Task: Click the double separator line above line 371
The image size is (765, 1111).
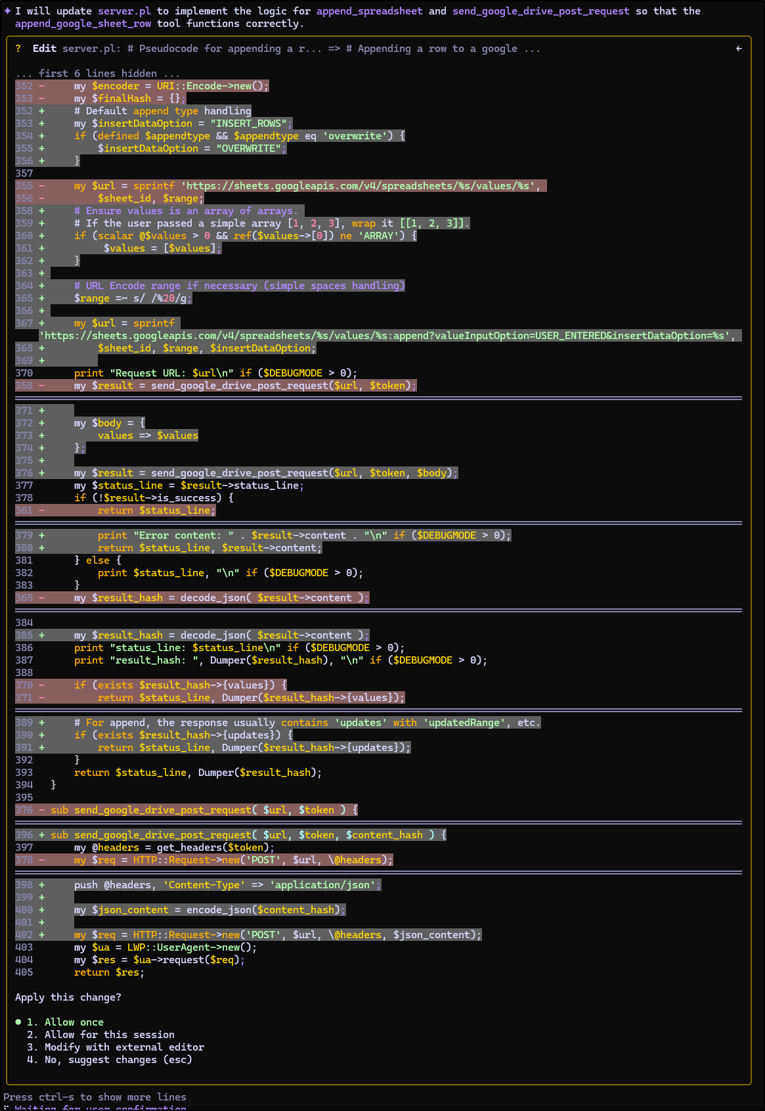Action: click(378, 398)
